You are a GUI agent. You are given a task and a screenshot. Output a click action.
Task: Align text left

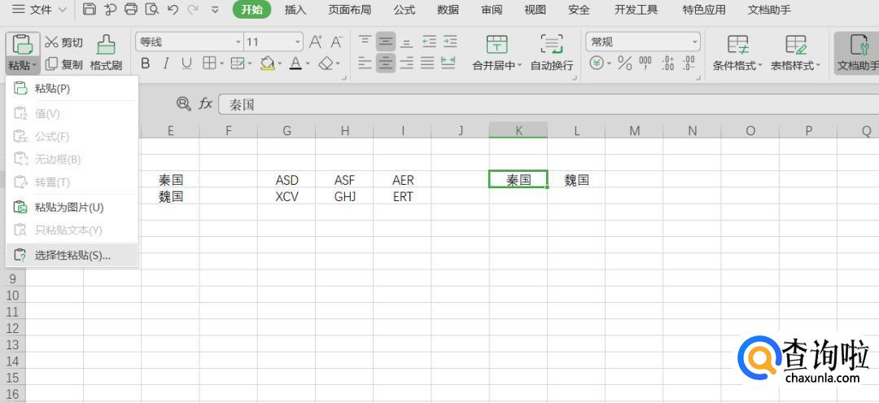click(x=365, y=63)
